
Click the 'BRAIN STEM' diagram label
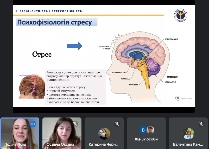(134, 85)
